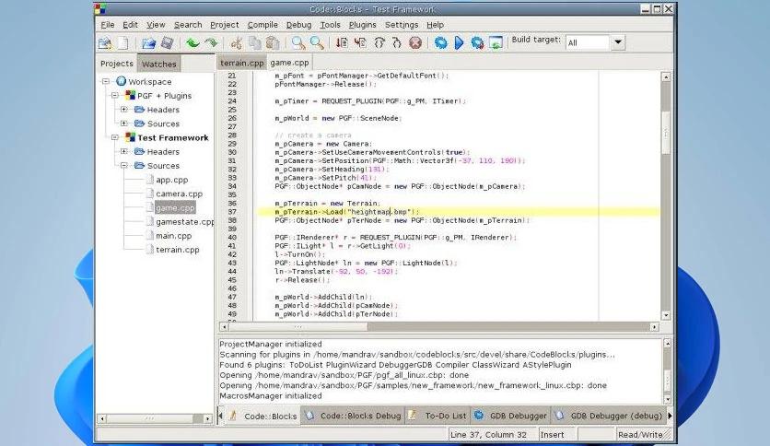Click the blue Build gear icon

[441, 43]
